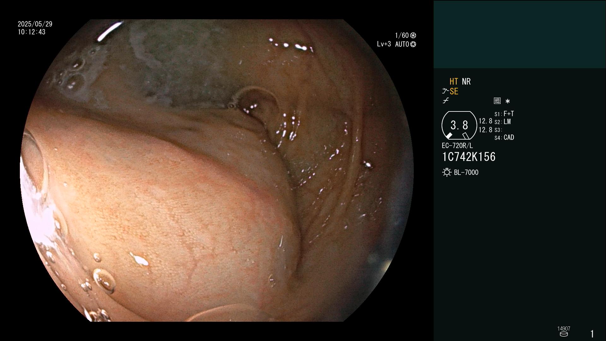
Task: Click the date 2025/05/29
Action: click(35, 24)
